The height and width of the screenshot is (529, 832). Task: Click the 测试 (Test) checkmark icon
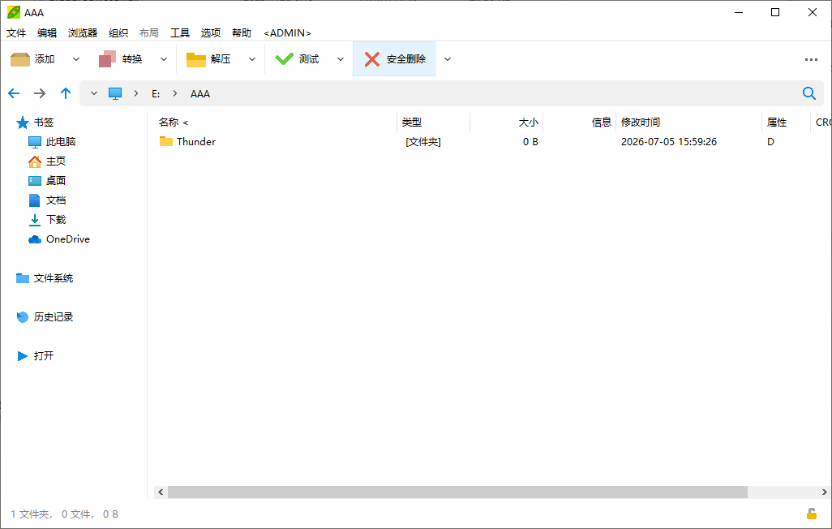click(284, 59)
